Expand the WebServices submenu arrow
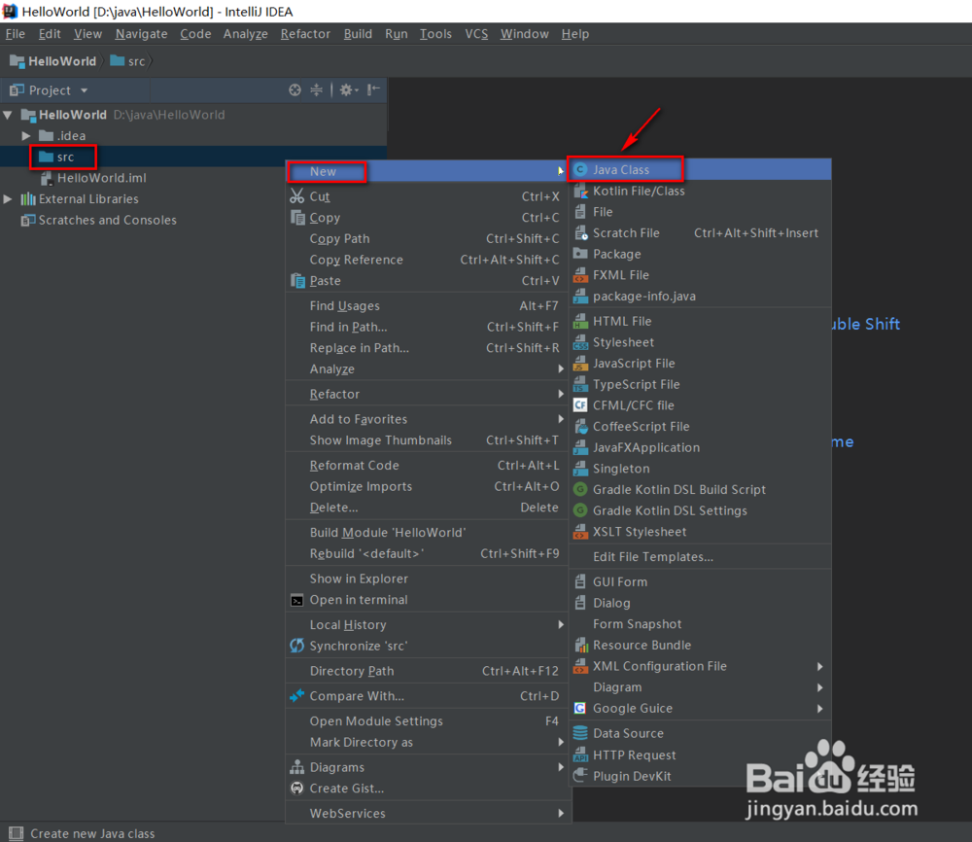 [561, 813]
